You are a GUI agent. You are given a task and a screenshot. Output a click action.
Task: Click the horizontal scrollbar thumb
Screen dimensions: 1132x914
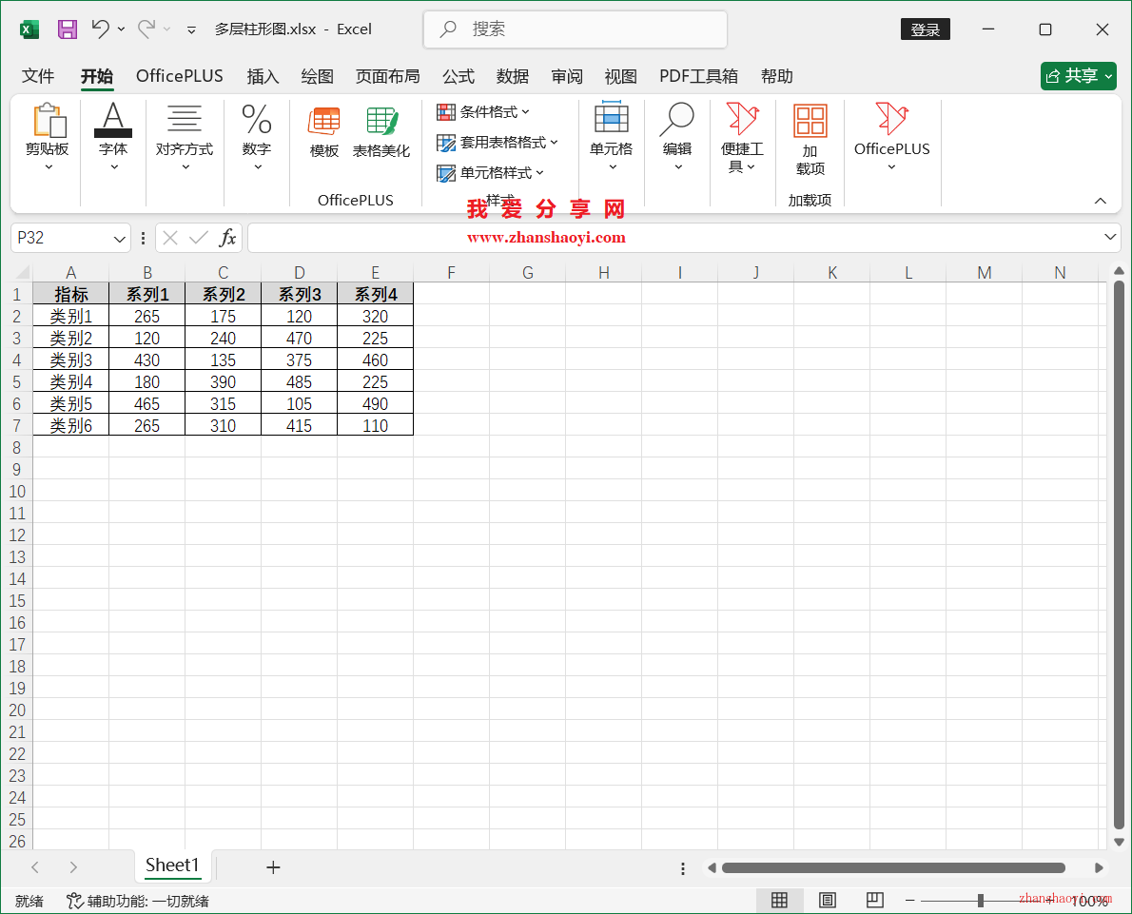(893, 867)
